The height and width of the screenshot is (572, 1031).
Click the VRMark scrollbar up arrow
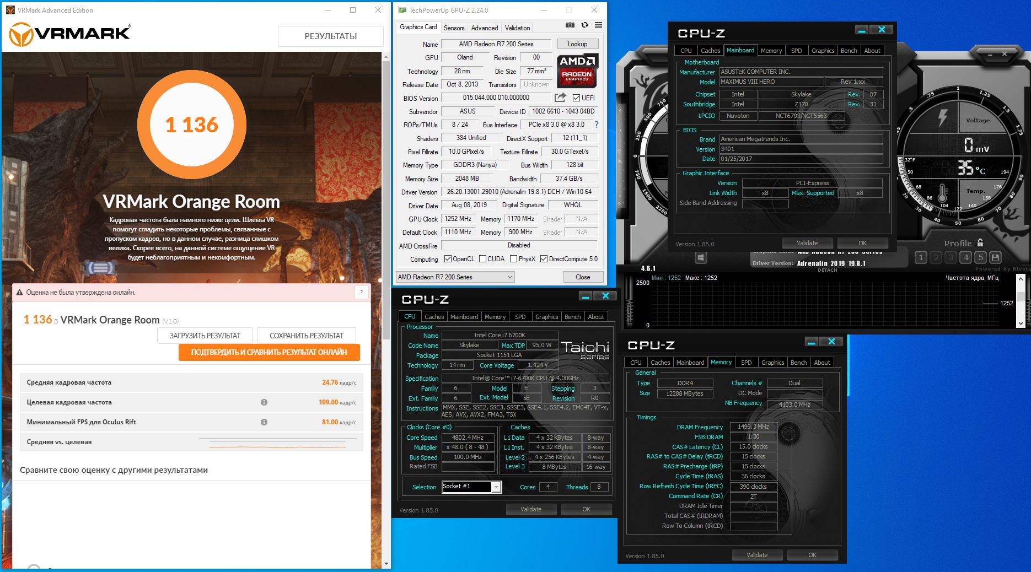tap(386, 56)
